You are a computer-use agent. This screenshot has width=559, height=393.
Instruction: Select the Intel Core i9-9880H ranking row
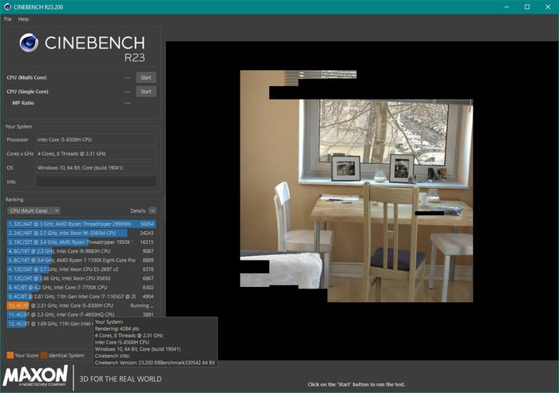tap(81, 251)
